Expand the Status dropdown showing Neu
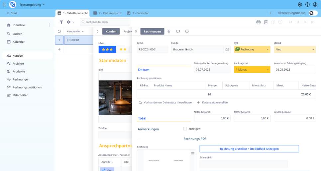321x171 pixels. click(x=294, y=49)
